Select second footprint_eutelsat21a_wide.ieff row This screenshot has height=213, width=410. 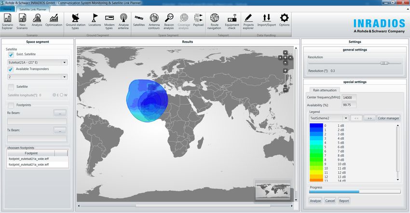click(38, 165)
